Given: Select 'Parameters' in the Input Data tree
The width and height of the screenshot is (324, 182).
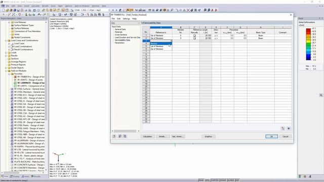Looking at the screenshot, I should click(x=119, y=42).
